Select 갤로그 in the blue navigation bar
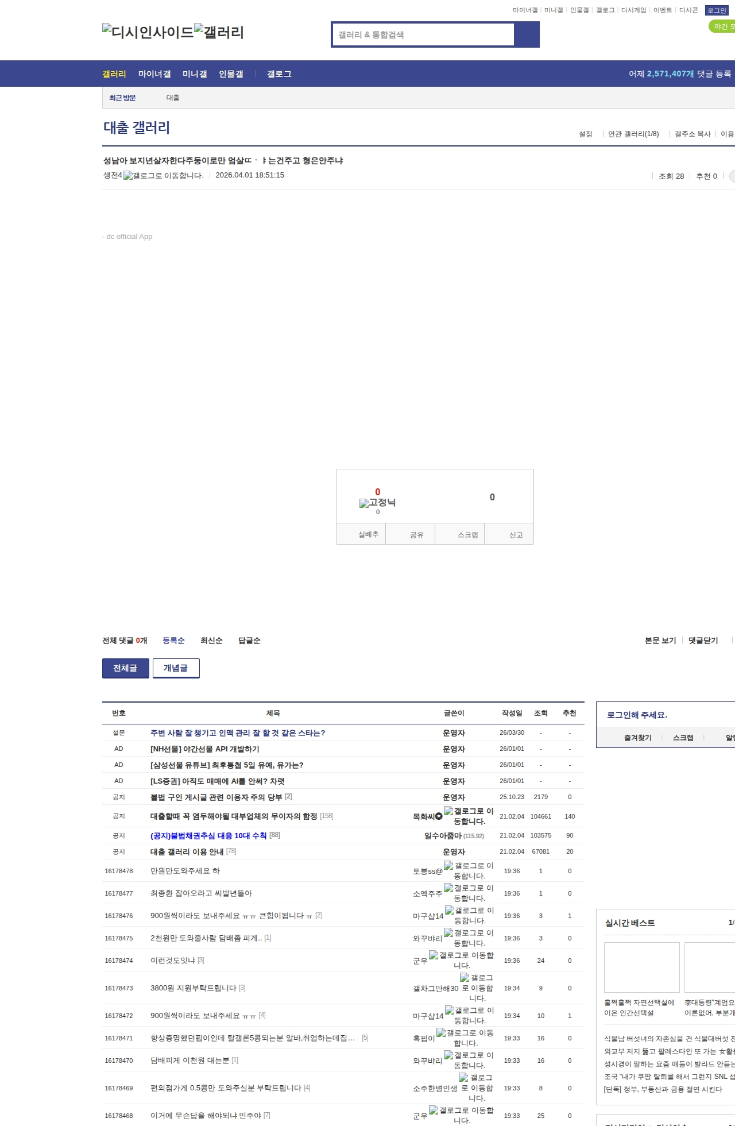The image size is (735, 1126). [279, 74]
